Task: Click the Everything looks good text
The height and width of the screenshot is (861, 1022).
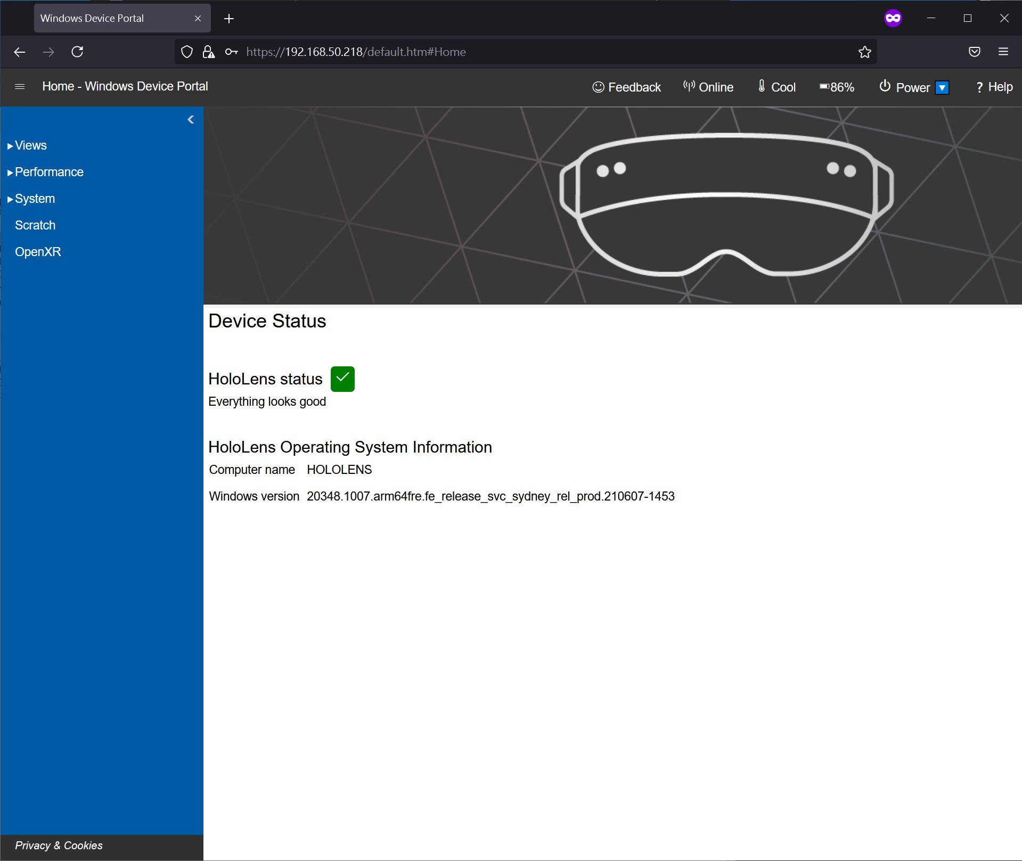Action: coord(267,401)
